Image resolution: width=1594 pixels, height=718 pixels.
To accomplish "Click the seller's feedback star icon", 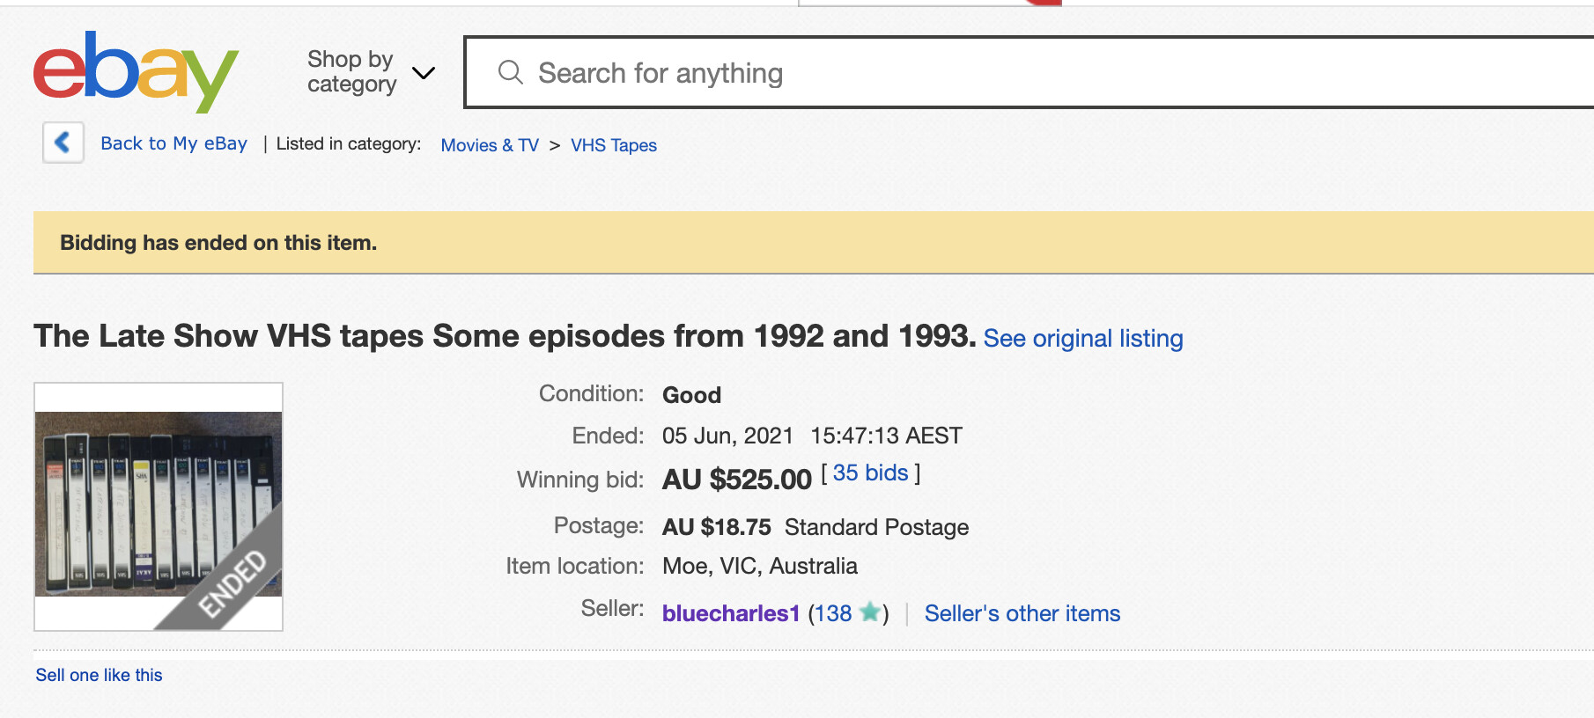I will [869, 612].
